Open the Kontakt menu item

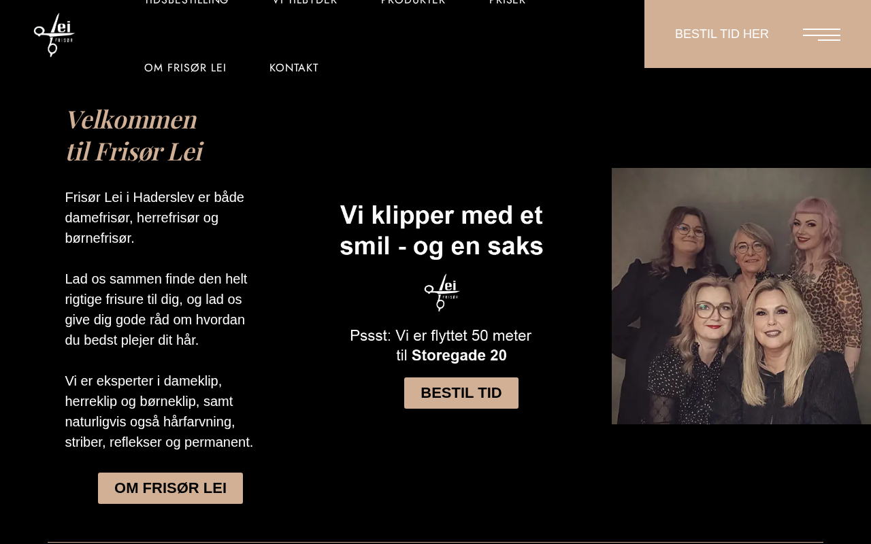[294, 68]
